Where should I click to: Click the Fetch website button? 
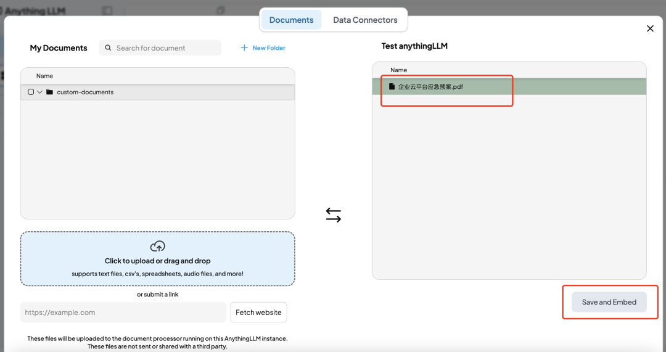(258, 313)
